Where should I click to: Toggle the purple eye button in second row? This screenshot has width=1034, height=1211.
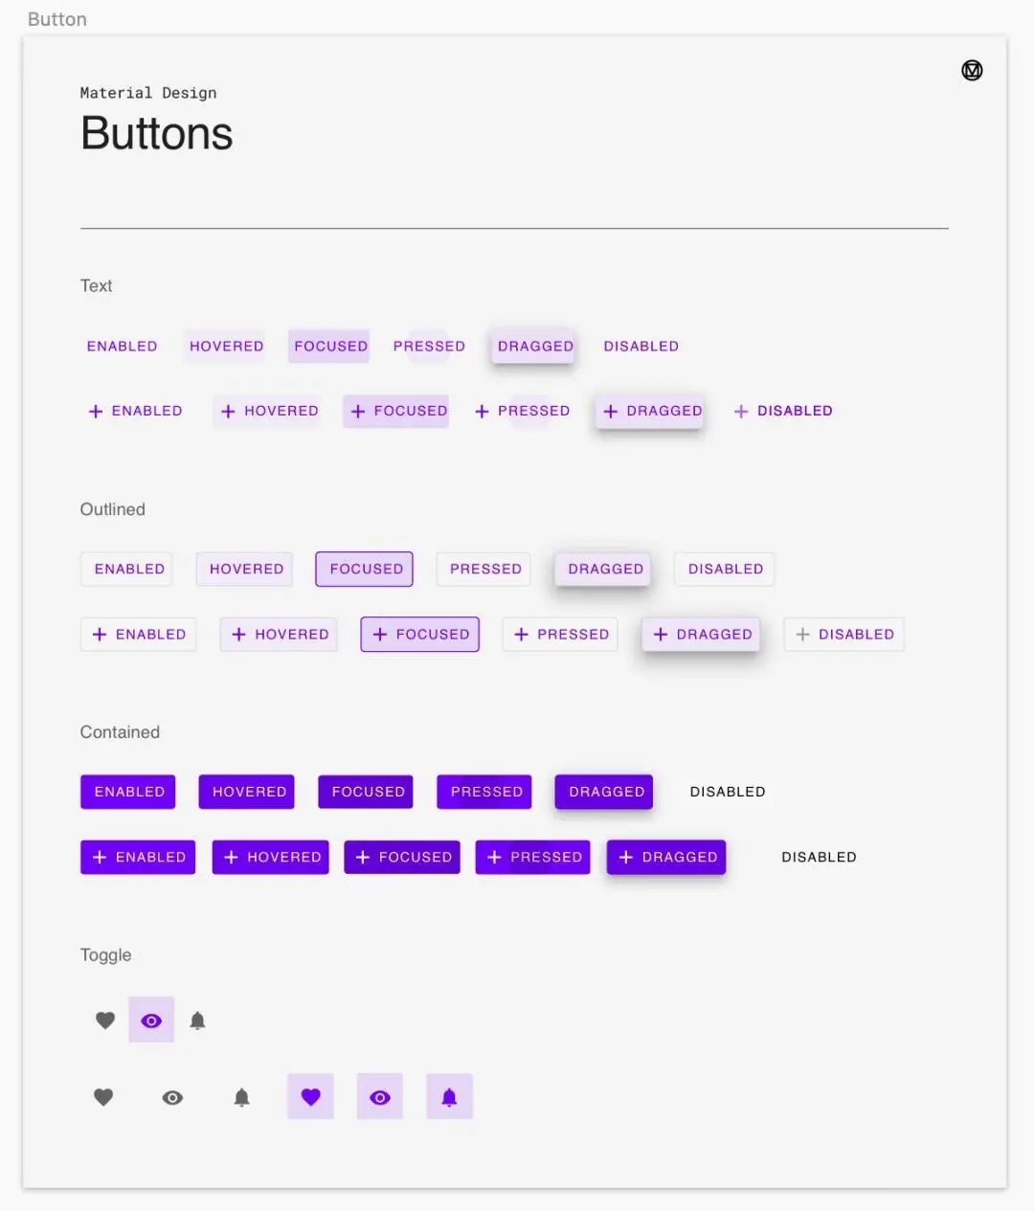click(380, 1097)
